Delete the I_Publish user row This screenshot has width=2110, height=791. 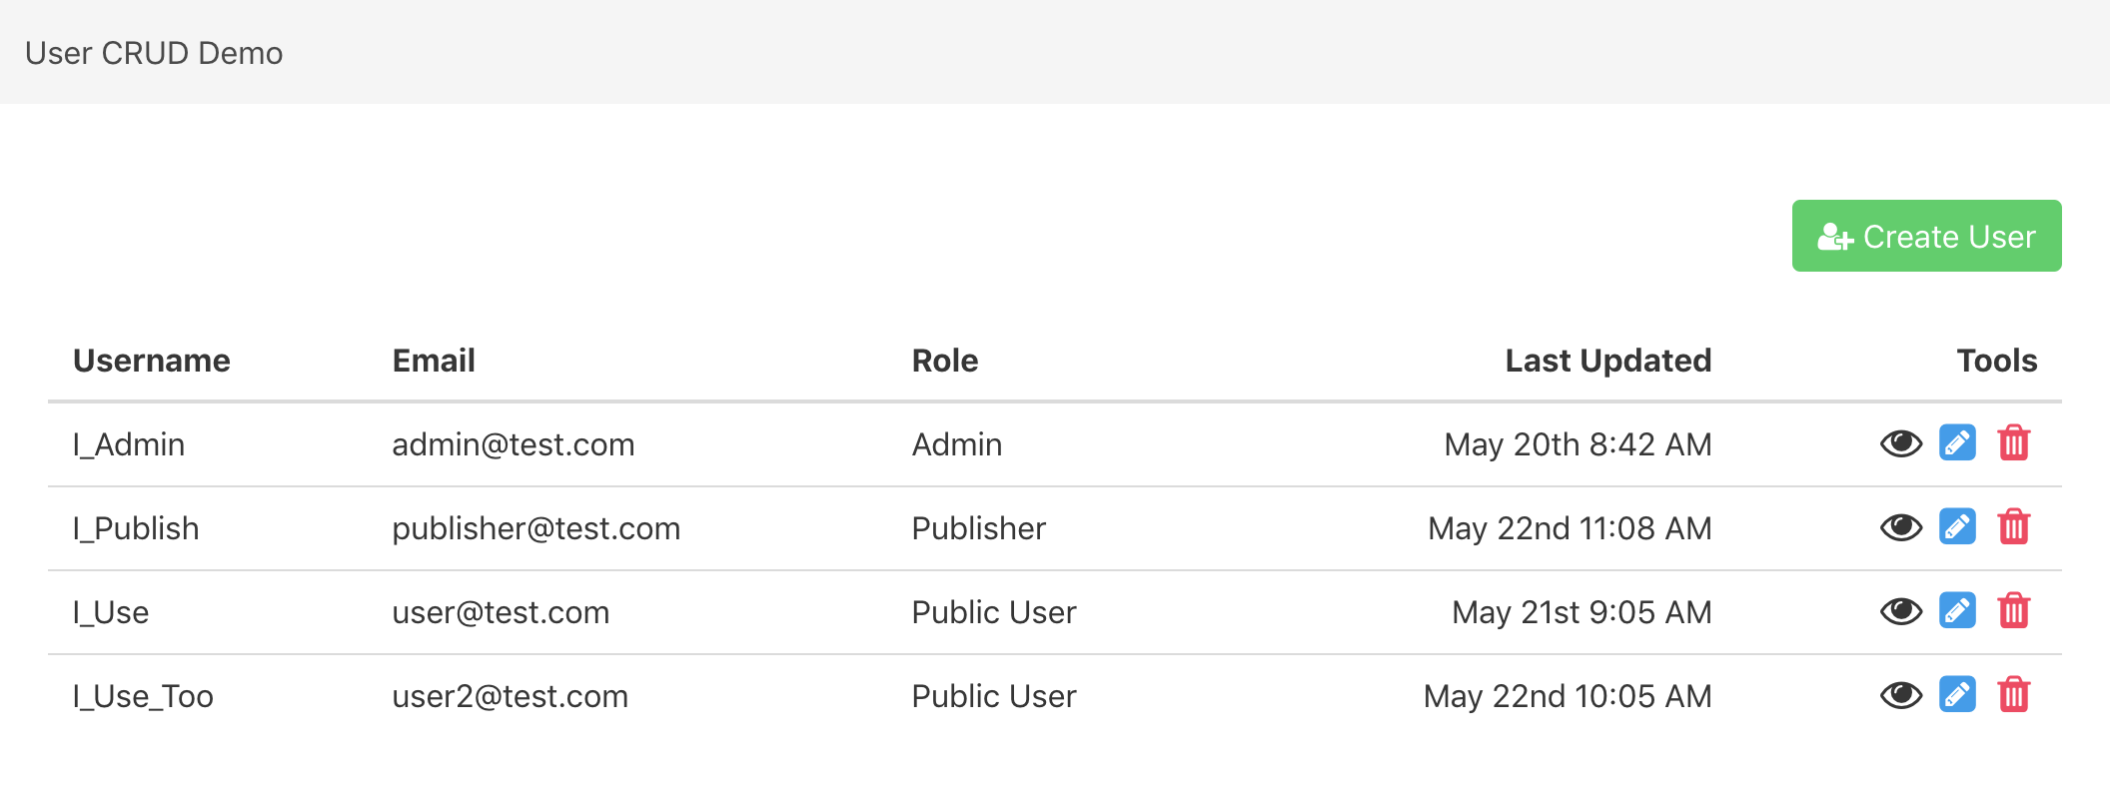point(2013,527)
